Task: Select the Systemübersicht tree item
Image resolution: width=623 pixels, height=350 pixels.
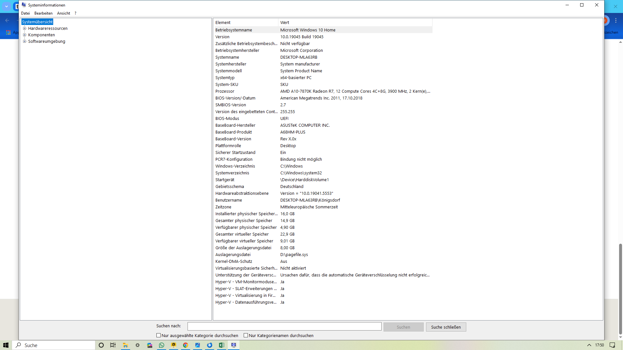Action: coord(37,22)
